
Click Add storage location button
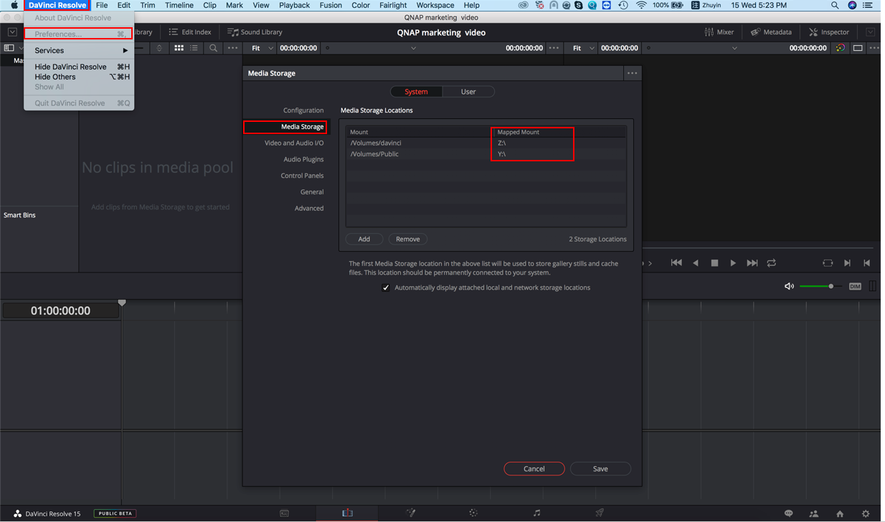tap(364, 239)
